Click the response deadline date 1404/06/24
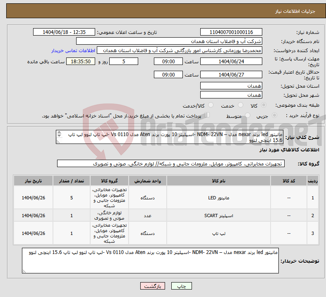This screenshot has width=326, height=297. pos(231,62)
